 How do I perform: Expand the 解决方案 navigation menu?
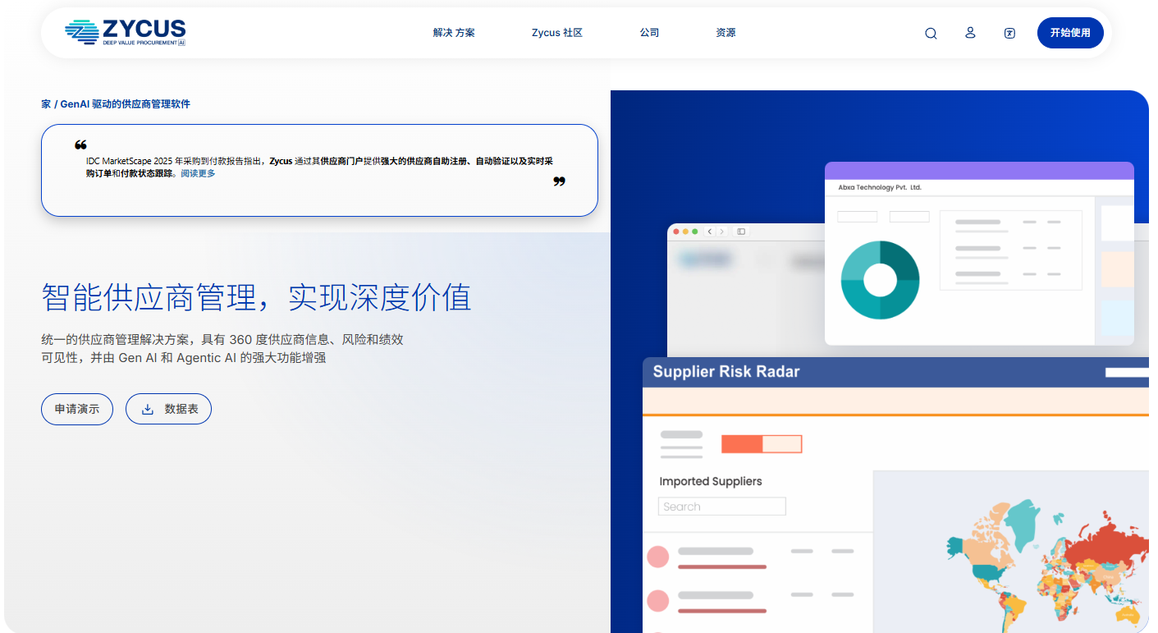(454, 33)
